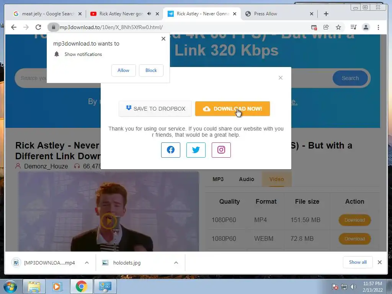Mute the Rick Astley YouTube tab audio icon
Image resolution: width=392 pixels, height=294 pixels.
(149, 14)
